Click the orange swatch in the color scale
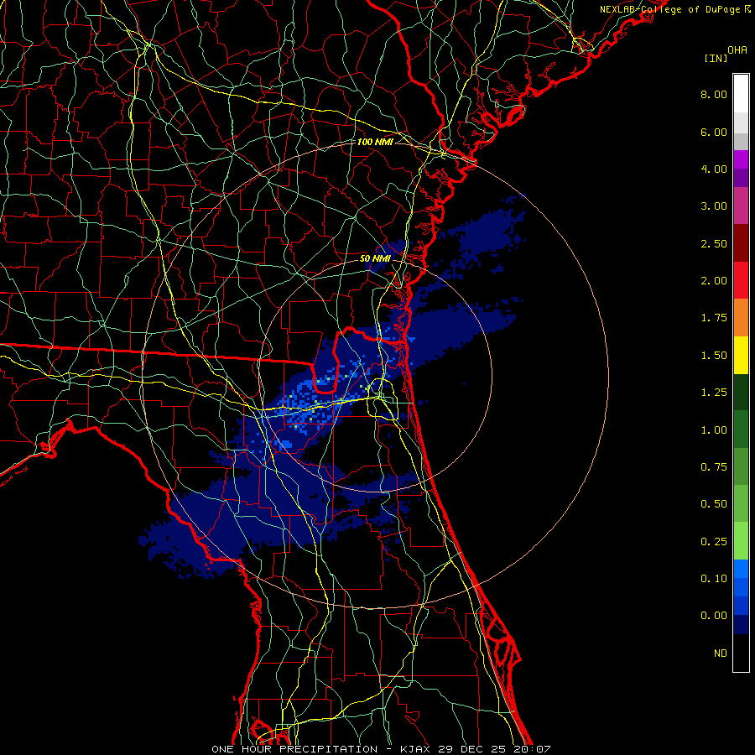The width and height of the screenshot is (755, 755). pos(741,318)
